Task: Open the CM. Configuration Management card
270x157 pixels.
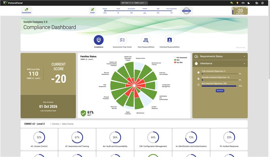Action: coord(153,139)
